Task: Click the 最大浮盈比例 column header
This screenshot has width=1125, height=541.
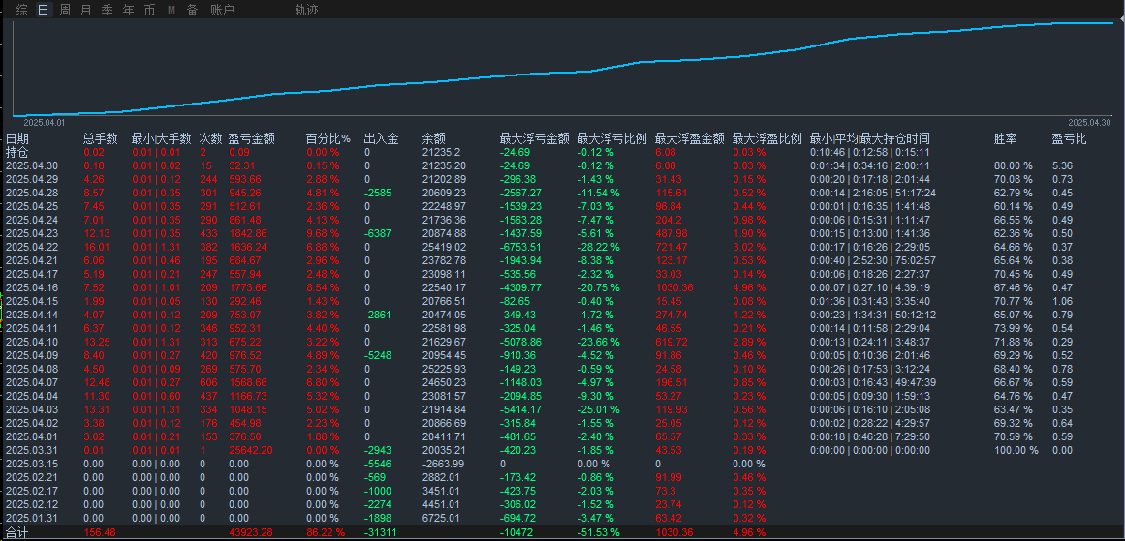Action: tap(767, 139)
